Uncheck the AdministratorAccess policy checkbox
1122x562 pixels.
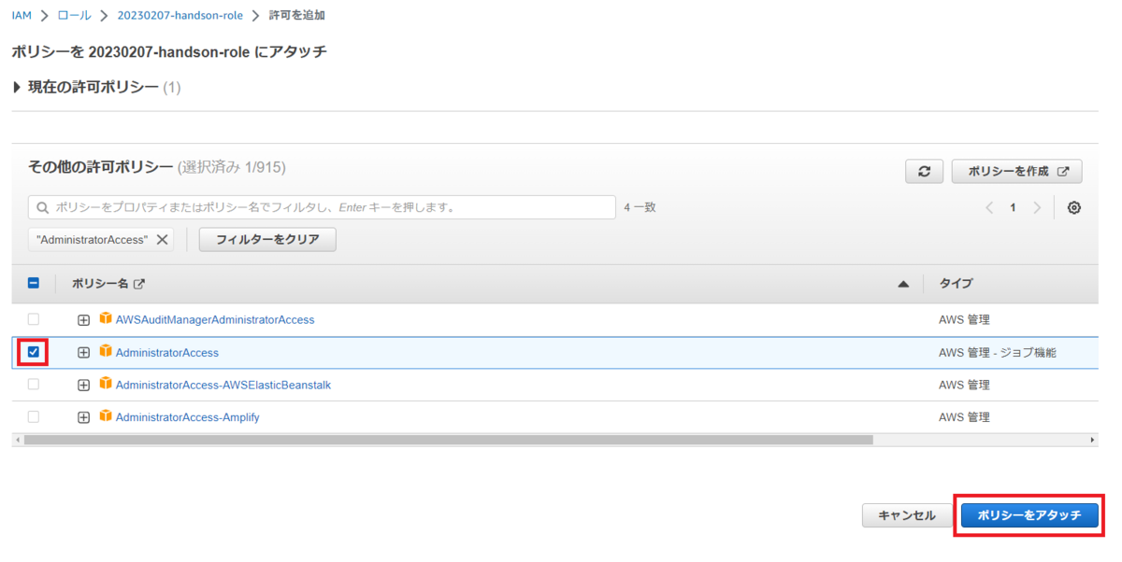pyautogui.click(x=34, y=352)
